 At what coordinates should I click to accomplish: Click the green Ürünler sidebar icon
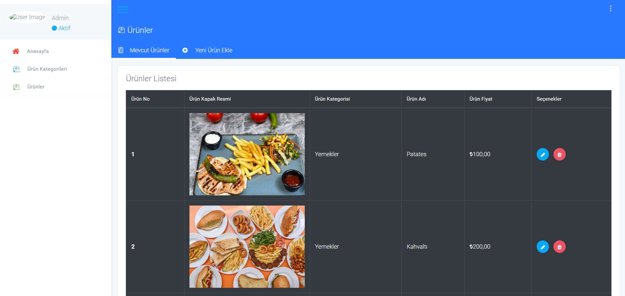(16, 87)
